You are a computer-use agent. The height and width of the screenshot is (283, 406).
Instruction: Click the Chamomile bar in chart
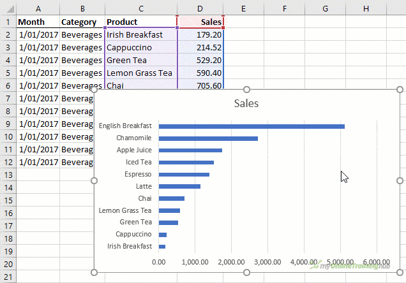[209, 138]
